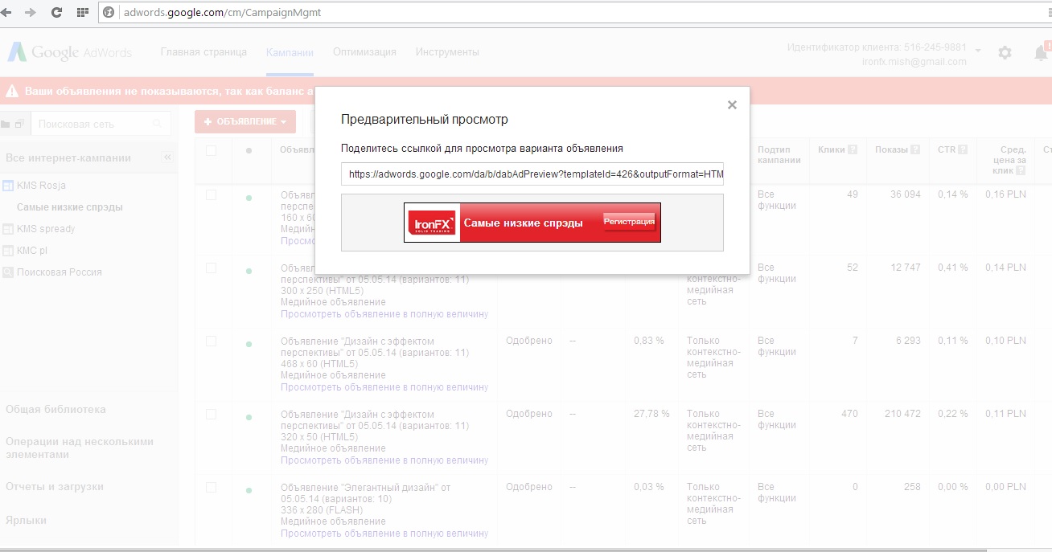The width and height of the screenshot is (1052, 552).
Task: Select Все интернет-кампании in the sidebar
Action: [x=68, y=158]
